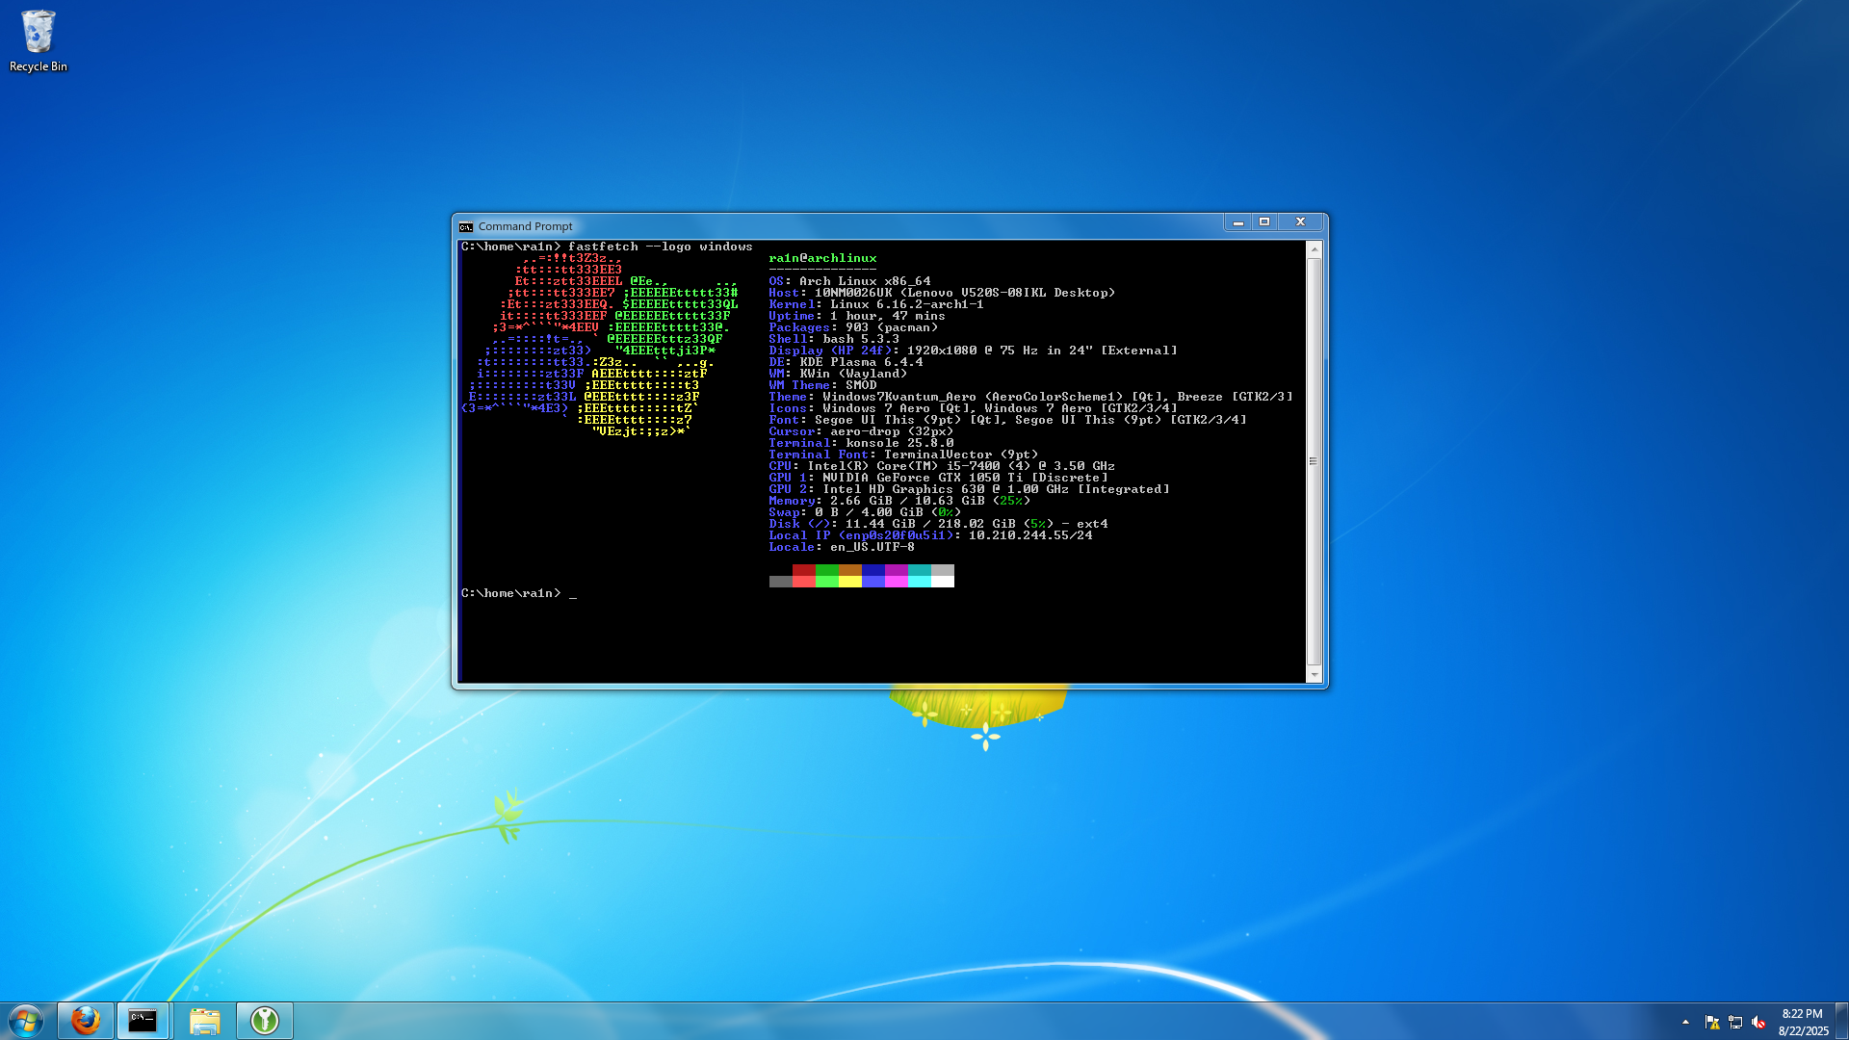Click the "Kernel: Linux 6.16.2-arch1-1" line

coord(876,304)
